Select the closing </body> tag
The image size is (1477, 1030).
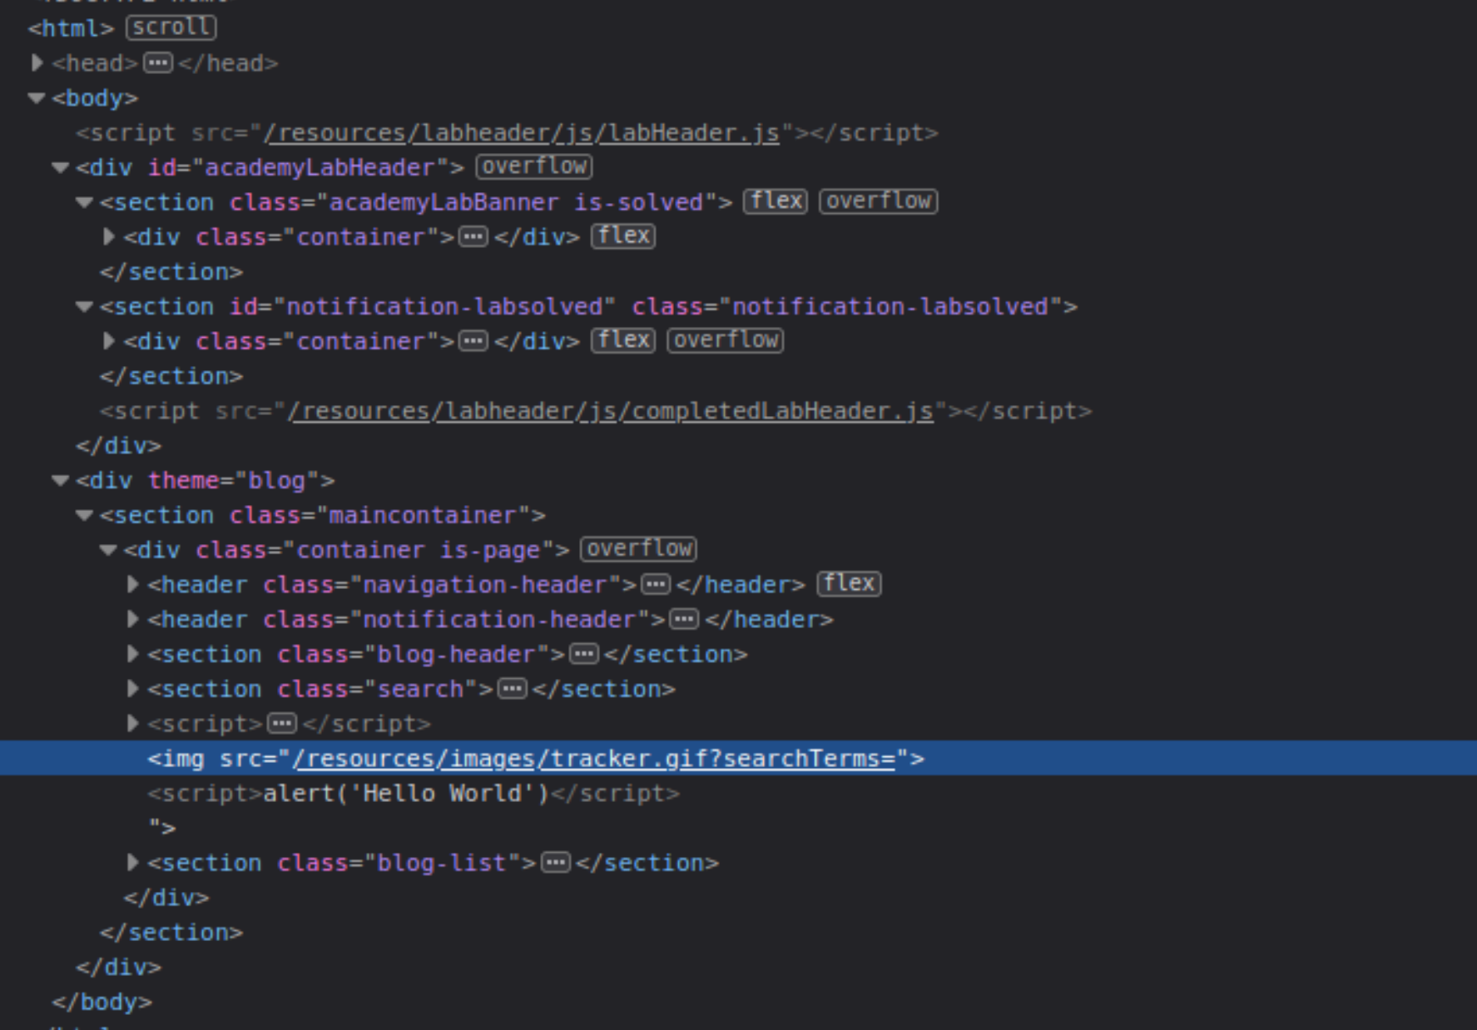click(x=102, y=1002)
